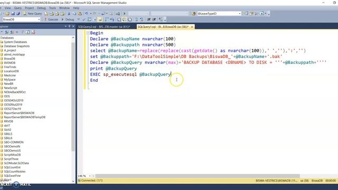Screen dimensions: 338x190
Task: Select the BiswaDB database node
Action: pyautogui.click(x=10, y=59)
